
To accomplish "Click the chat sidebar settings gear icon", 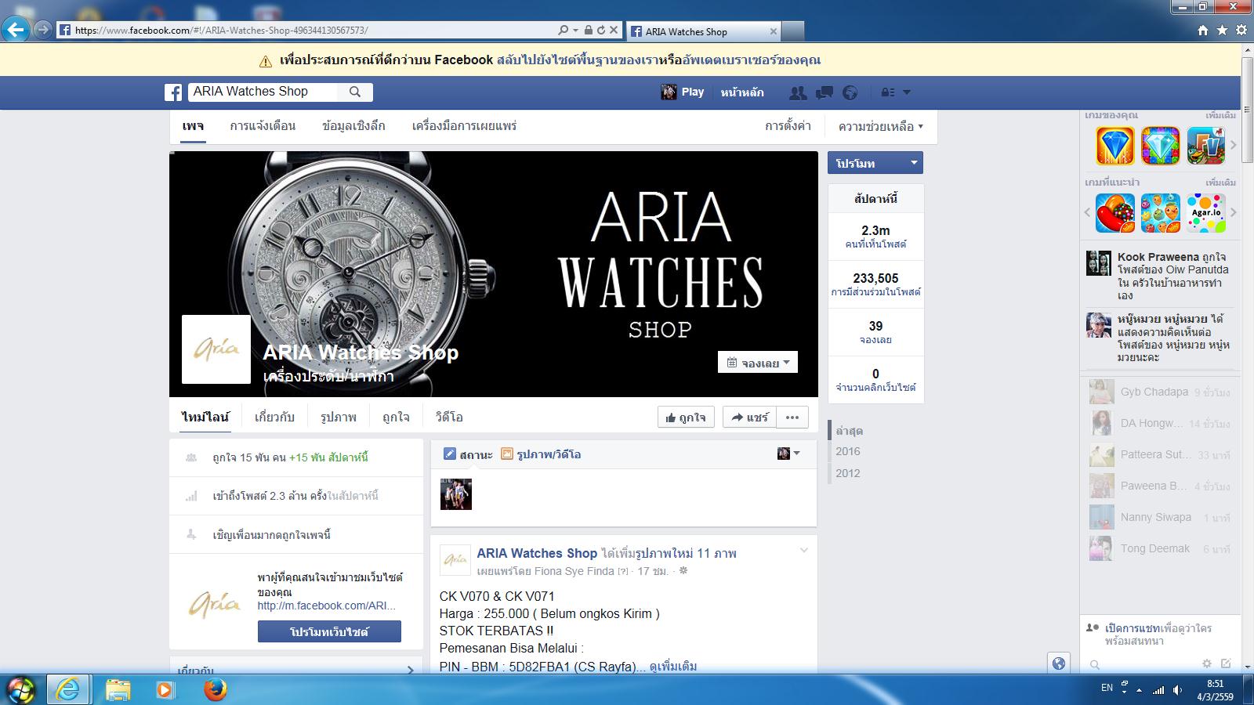I will (x=1207, y=664).
